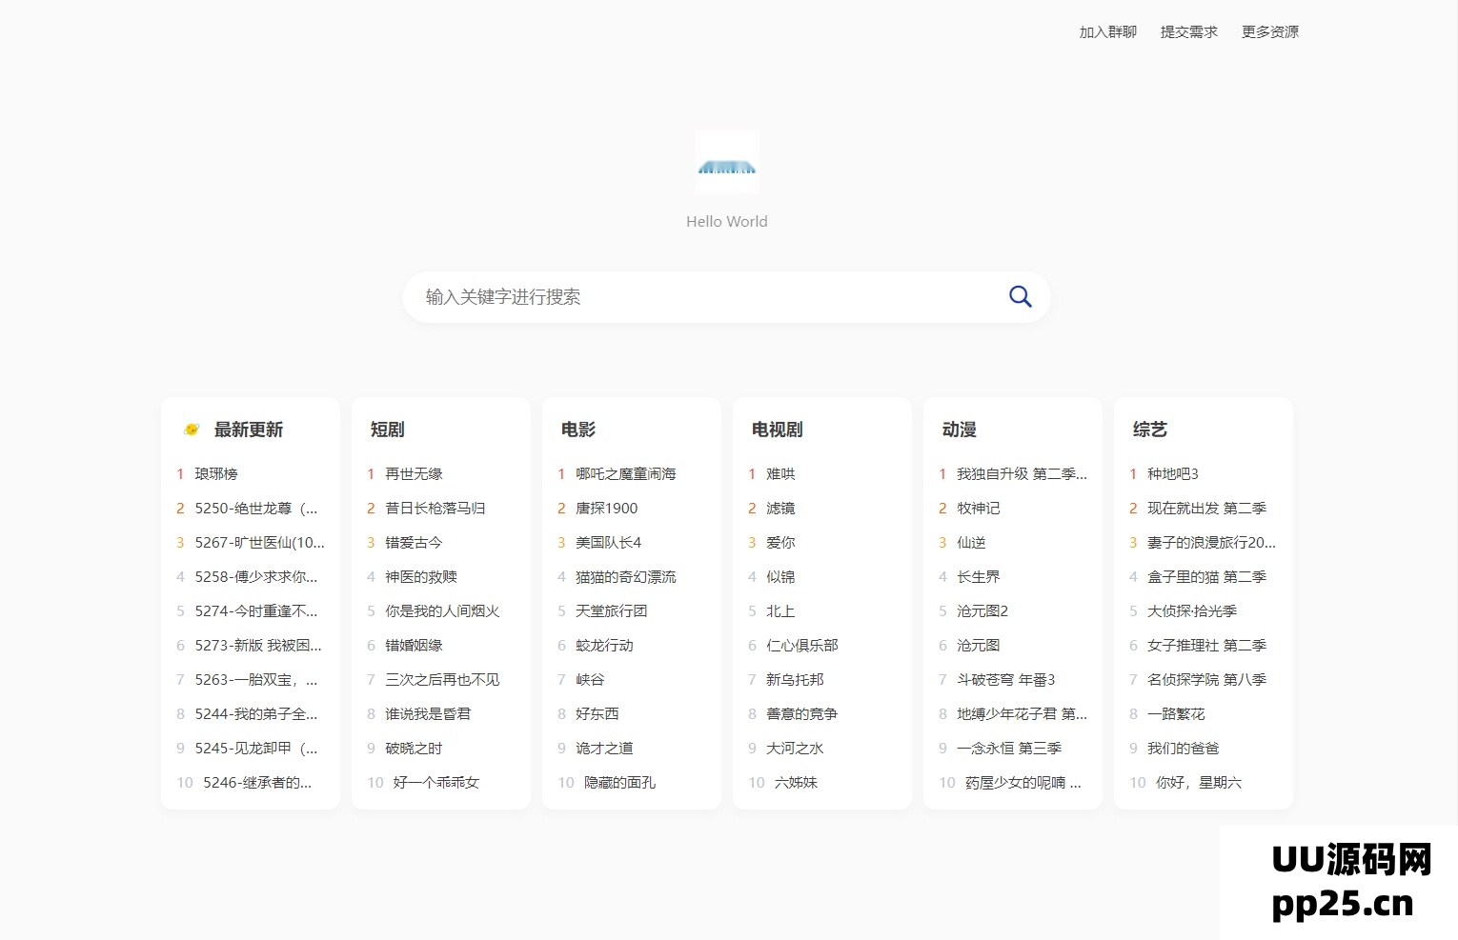Viewport: 1458px width, 940px height.
Task: Open the 更多资源 menu link
Action: [x=1269, y=32]
